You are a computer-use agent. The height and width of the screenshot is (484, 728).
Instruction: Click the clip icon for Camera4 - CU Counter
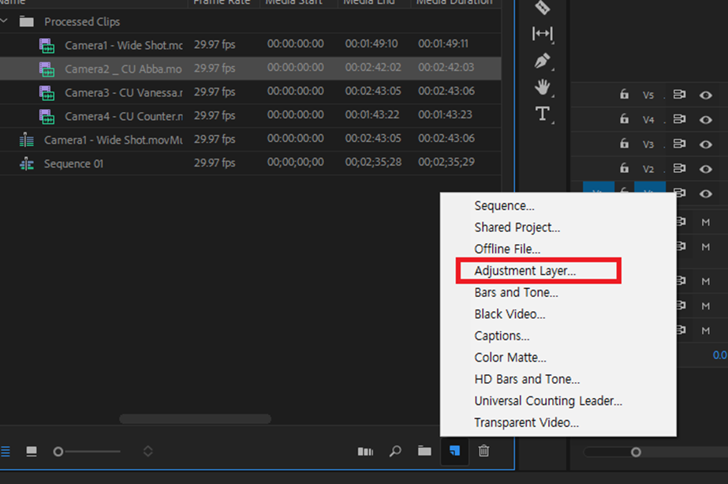pos(47,117)
